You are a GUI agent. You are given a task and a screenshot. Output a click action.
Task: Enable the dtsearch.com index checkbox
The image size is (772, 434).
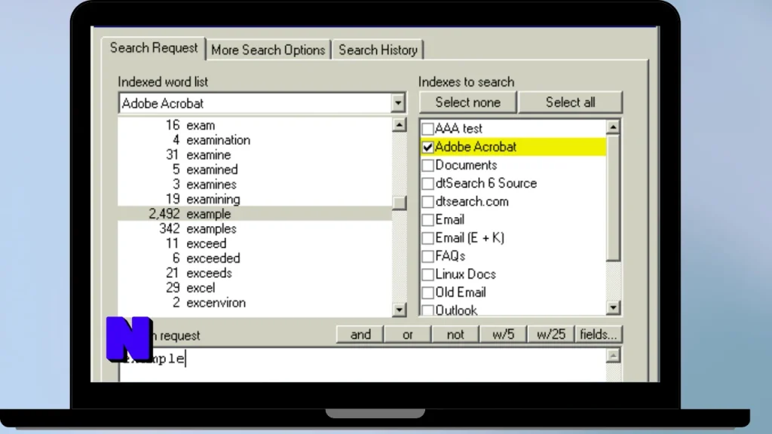pos(427,202)
